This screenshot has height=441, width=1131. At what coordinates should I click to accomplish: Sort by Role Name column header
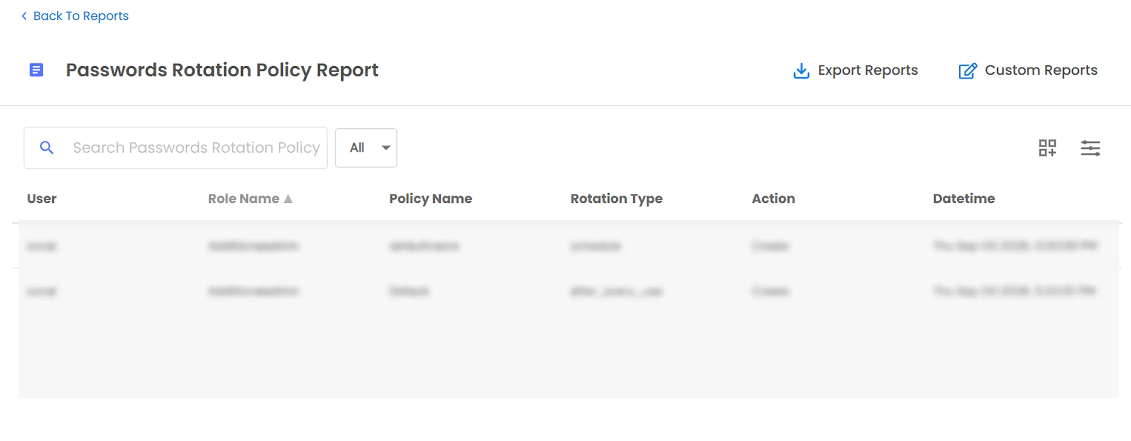tap(244, 199)
